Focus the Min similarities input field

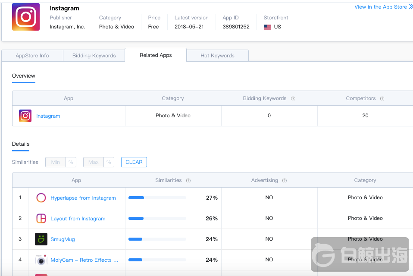coord(56,162)
